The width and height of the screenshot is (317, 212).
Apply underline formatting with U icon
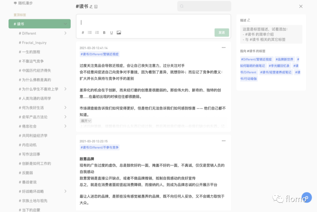coord(112,33)
